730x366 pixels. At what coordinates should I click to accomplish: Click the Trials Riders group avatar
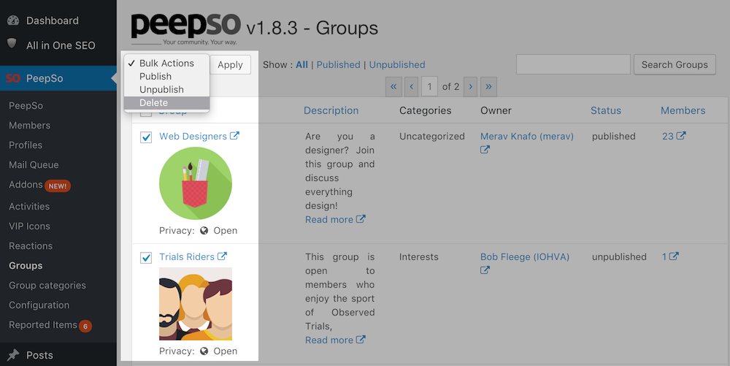click(196, 304)
